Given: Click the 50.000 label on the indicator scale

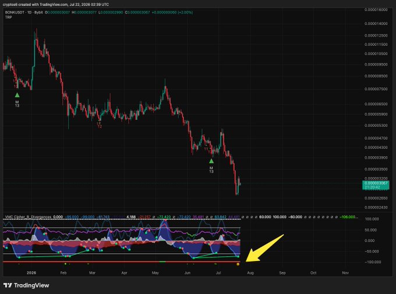Looking at the screenshot, I should click(371, 230).
